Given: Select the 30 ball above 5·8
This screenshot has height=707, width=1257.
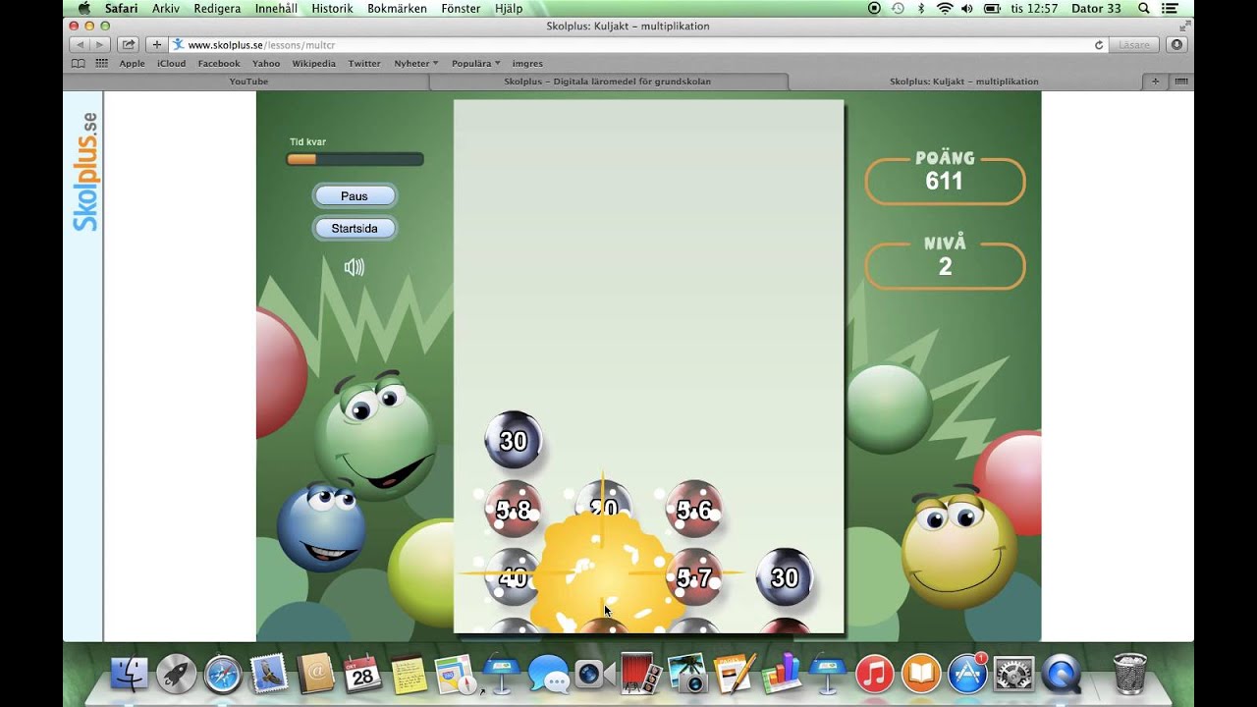Looking at the screenshot, I should (x=514, y=441).
